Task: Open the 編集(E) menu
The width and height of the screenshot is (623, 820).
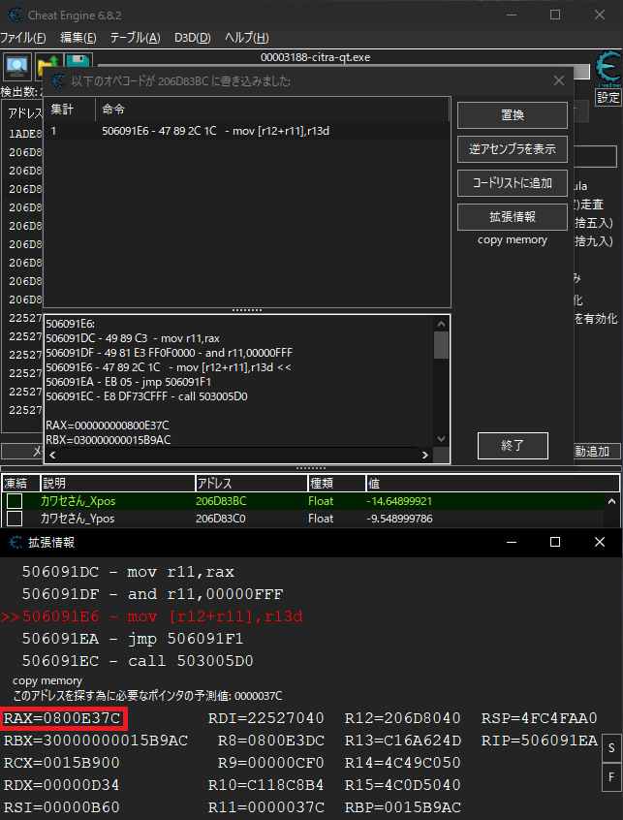Action: click(x=78, y=38)
